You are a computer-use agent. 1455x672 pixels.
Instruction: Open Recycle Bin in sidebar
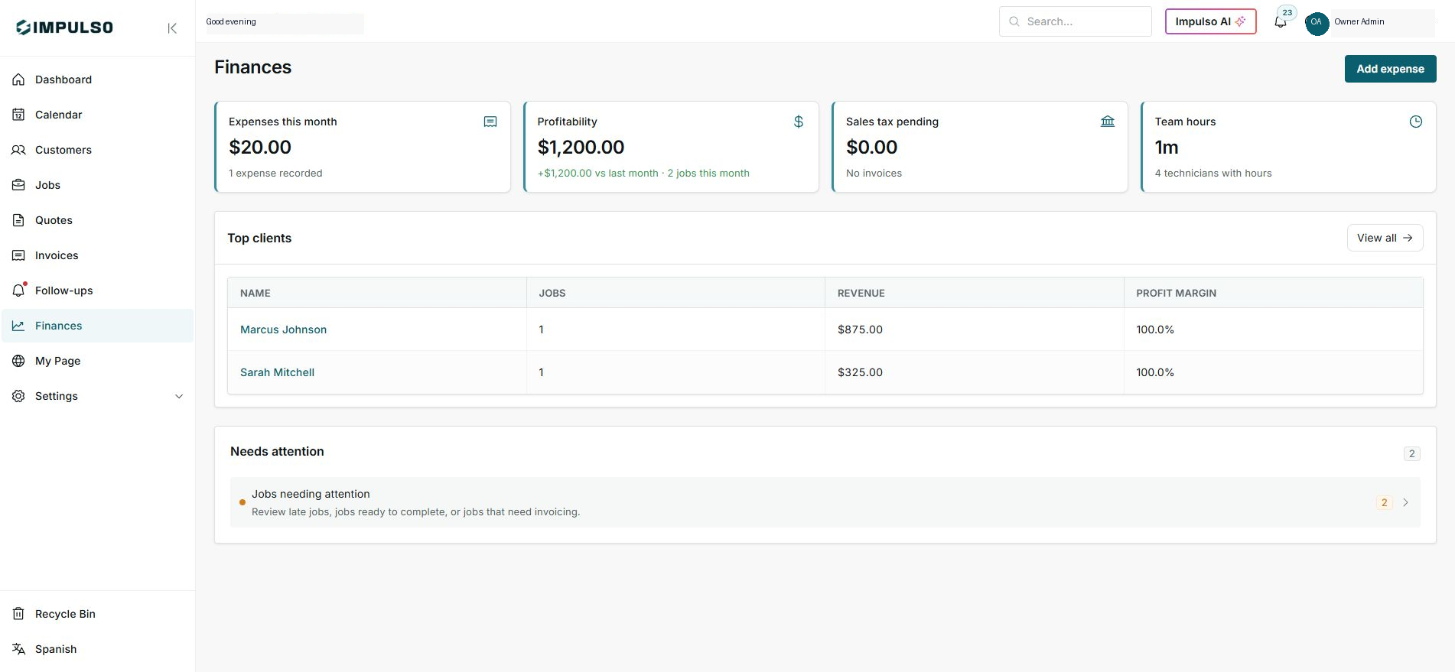pyautogui.click(x=97, y=614)
